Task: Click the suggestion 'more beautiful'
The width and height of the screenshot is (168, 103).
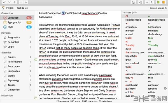Action: coord(156,56)
